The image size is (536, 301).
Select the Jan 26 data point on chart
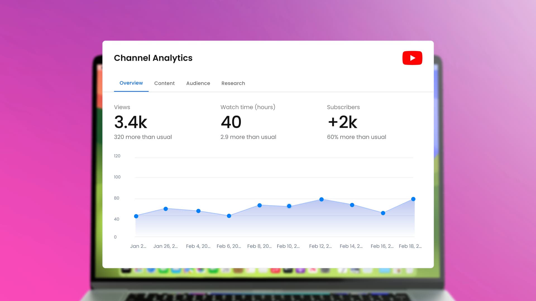(x=166, y=208)
